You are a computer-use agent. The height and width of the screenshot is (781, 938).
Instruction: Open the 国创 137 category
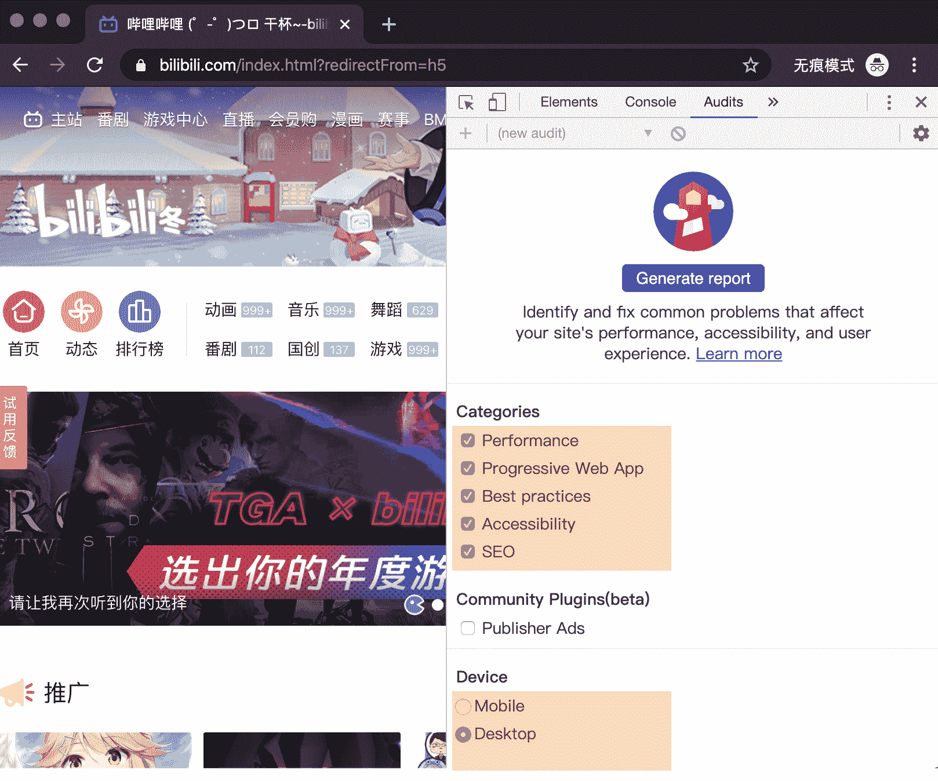[321, 349]
